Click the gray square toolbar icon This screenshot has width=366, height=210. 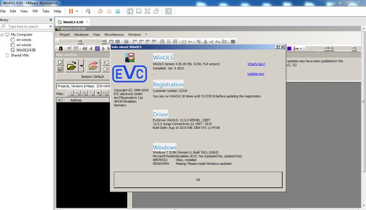tap(233, 42)
